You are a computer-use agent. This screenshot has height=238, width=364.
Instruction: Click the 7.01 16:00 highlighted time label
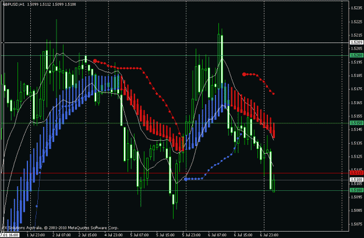pyautogui.click(x=9, y=235)
